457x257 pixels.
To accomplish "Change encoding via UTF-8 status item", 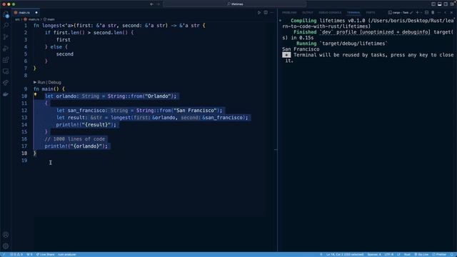I will tap(388, 254).
